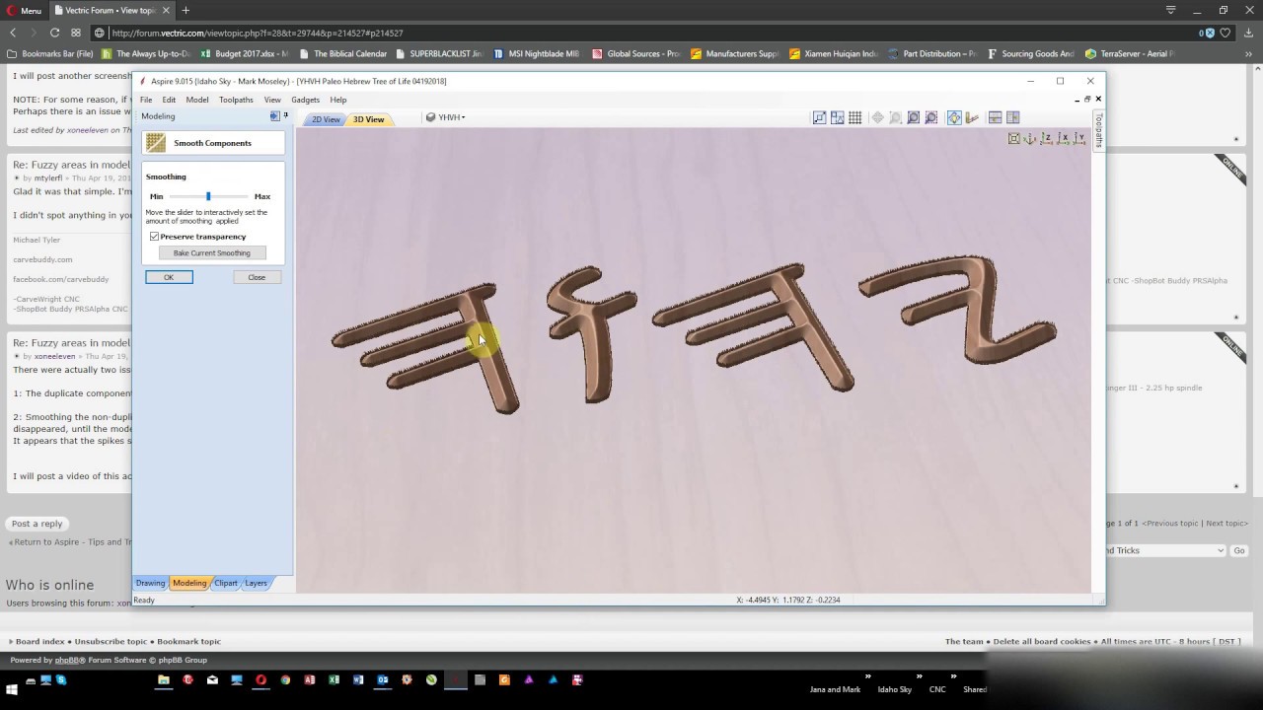Select the Clipart tab
Viewport: 1263px width, 710px height.
[226, 583]
